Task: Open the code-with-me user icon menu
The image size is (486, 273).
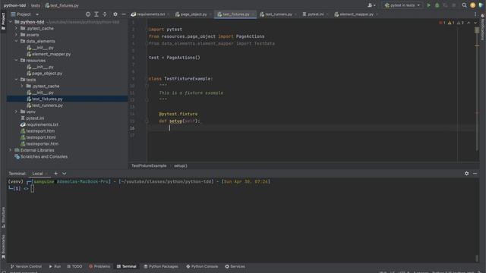Action: point(371,5)
